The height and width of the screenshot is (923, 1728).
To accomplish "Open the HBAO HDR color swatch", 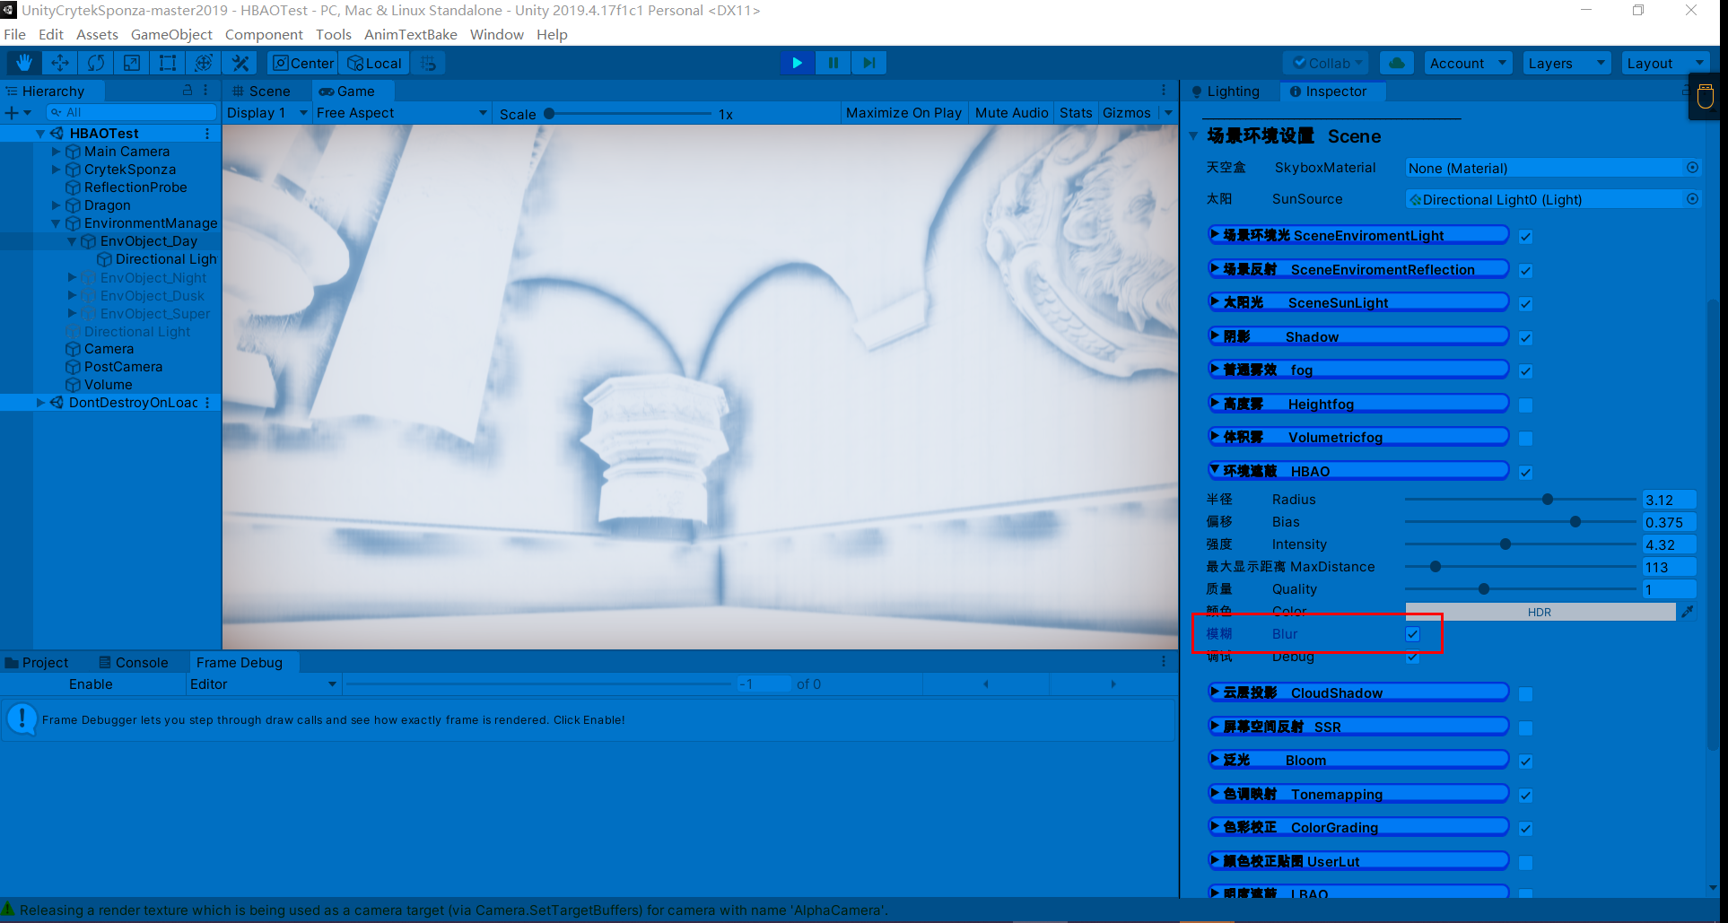I will point(1540,612).
